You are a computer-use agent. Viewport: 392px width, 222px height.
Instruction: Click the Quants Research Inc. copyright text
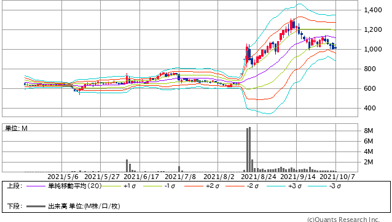343,220
